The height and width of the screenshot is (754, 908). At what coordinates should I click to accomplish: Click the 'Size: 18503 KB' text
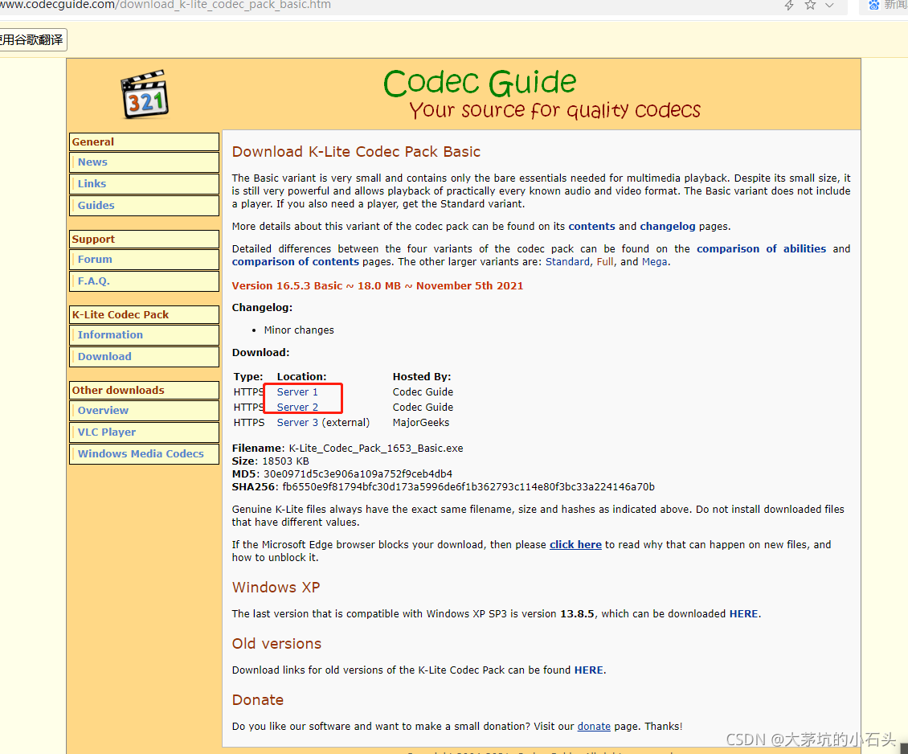271,461
